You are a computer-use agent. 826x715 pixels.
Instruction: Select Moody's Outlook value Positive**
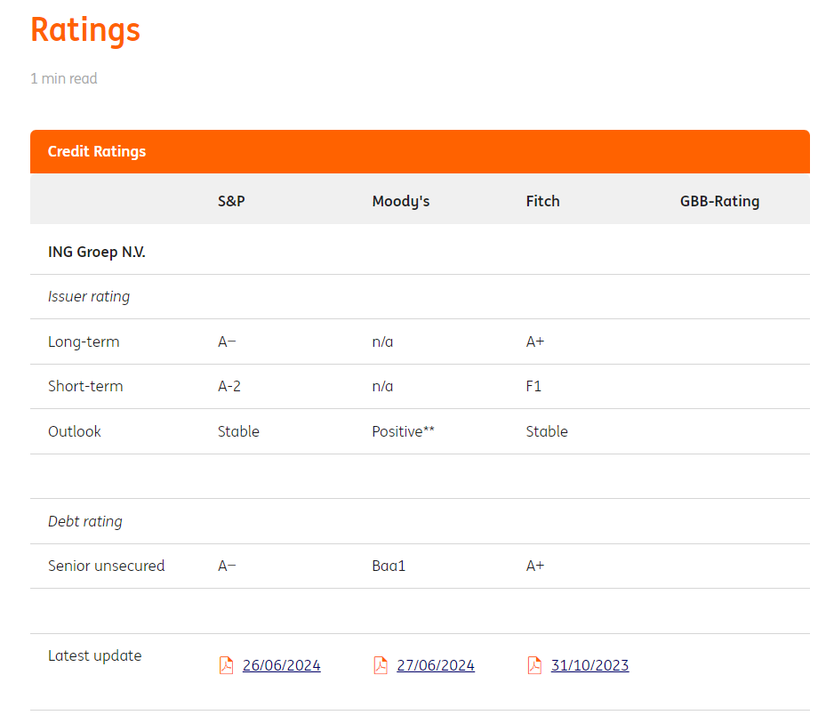(403, 431)
